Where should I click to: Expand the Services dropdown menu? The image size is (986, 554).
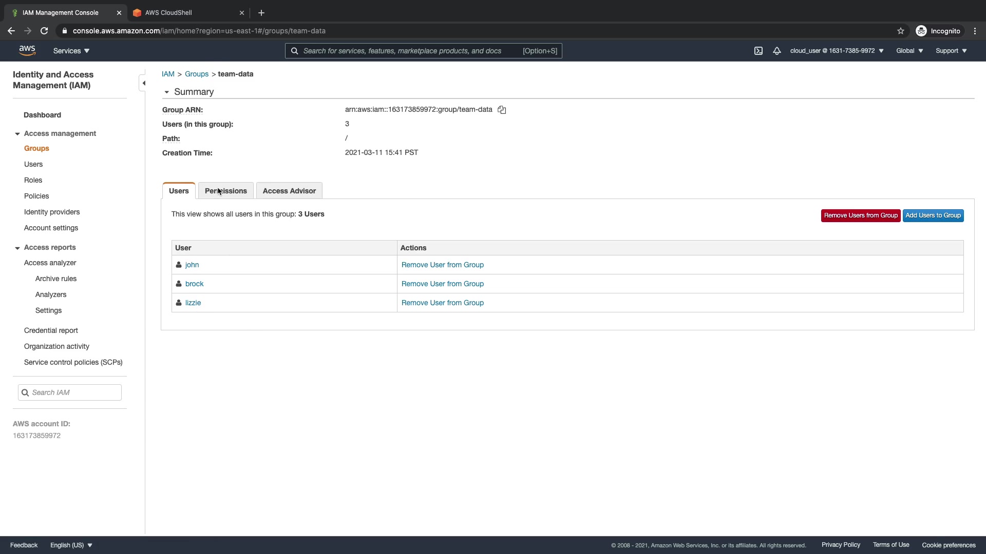click(x=71, y=51)
